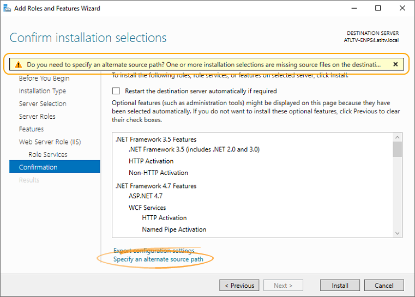The image size is (415, 297).
Task: Go to Server Selection step
Action: click(x=43, y=104)
